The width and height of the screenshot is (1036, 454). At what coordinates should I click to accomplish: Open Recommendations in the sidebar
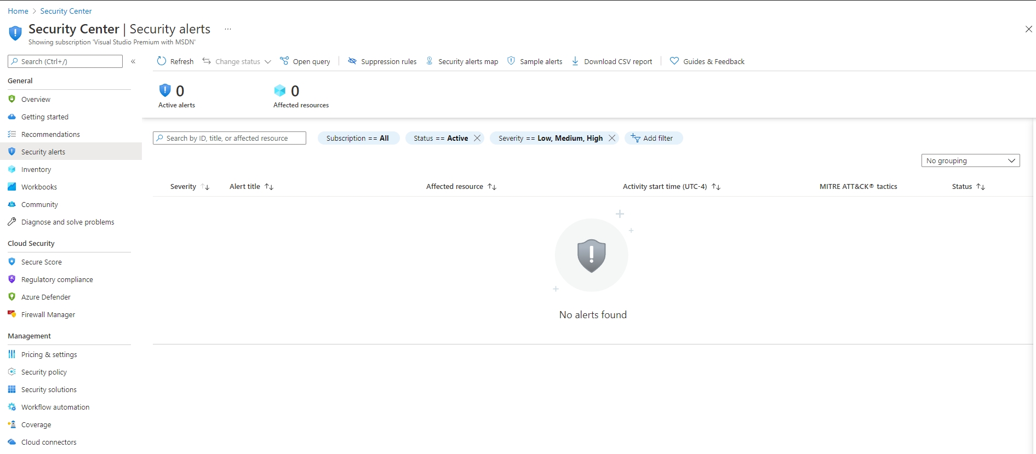pos(50,134)
